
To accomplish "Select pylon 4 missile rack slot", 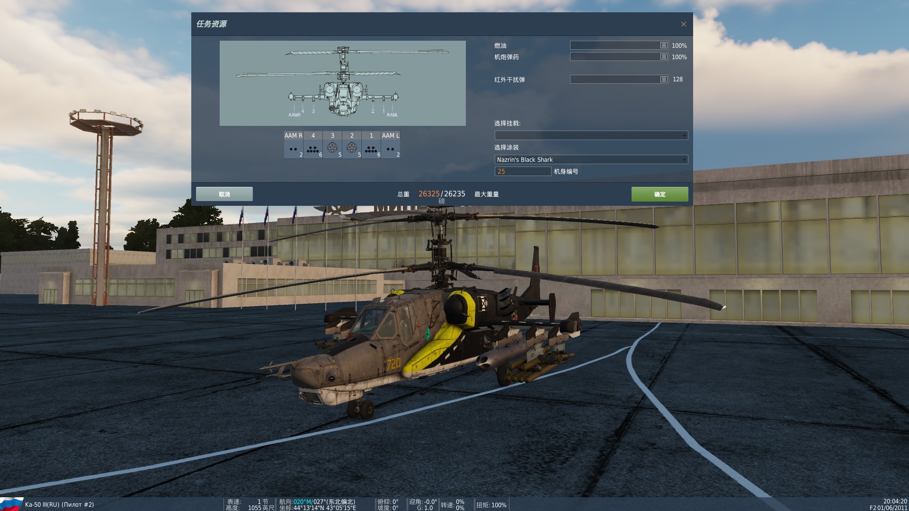I will point(312,149).
